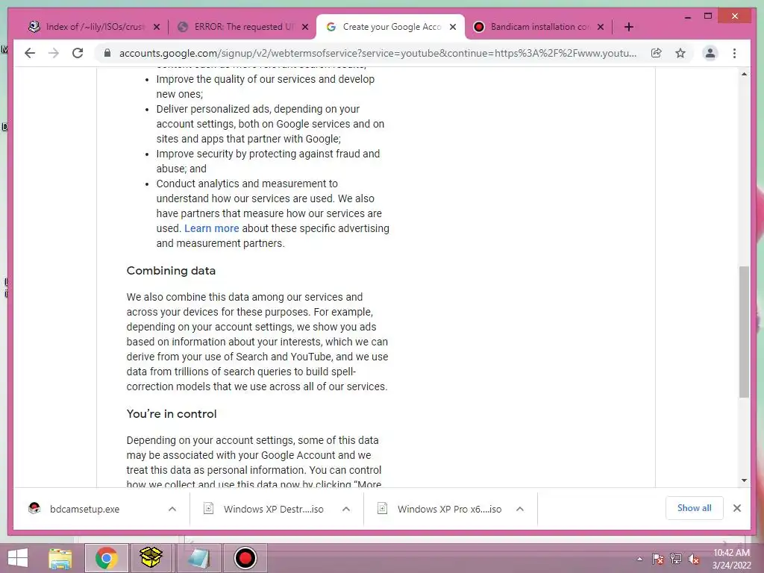Switch to the 'Bandicam installation' tab
Viewport: 764px width, 573px height.
point(539,27)
